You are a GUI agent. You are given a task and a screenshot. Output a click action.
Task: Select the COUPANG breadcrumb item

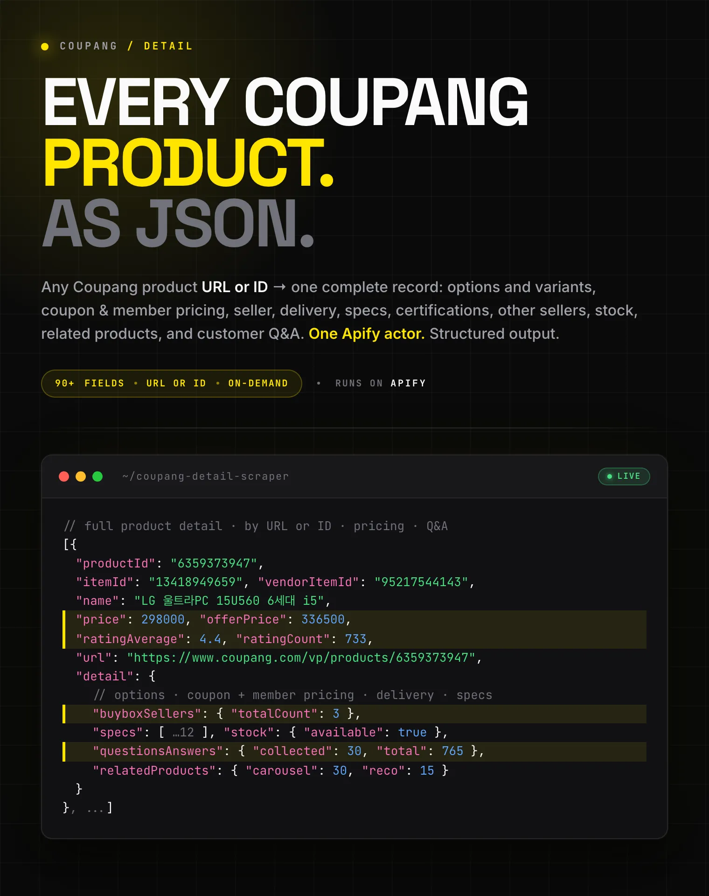(x=88, y=46)
